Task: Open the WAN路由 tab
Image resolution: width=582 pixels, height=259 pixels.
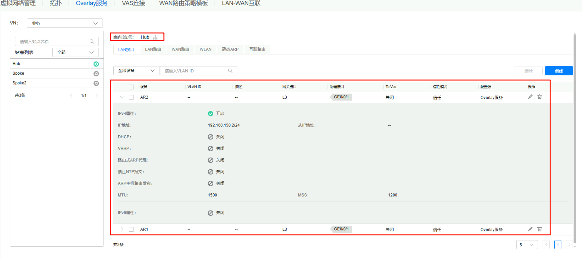Action: coord(180,50)
